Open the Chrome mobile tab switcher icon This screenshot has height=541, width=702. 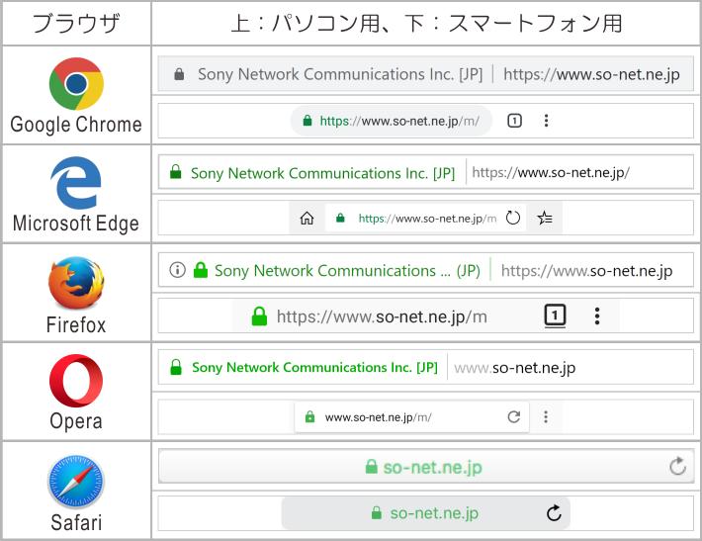point(514,121)
